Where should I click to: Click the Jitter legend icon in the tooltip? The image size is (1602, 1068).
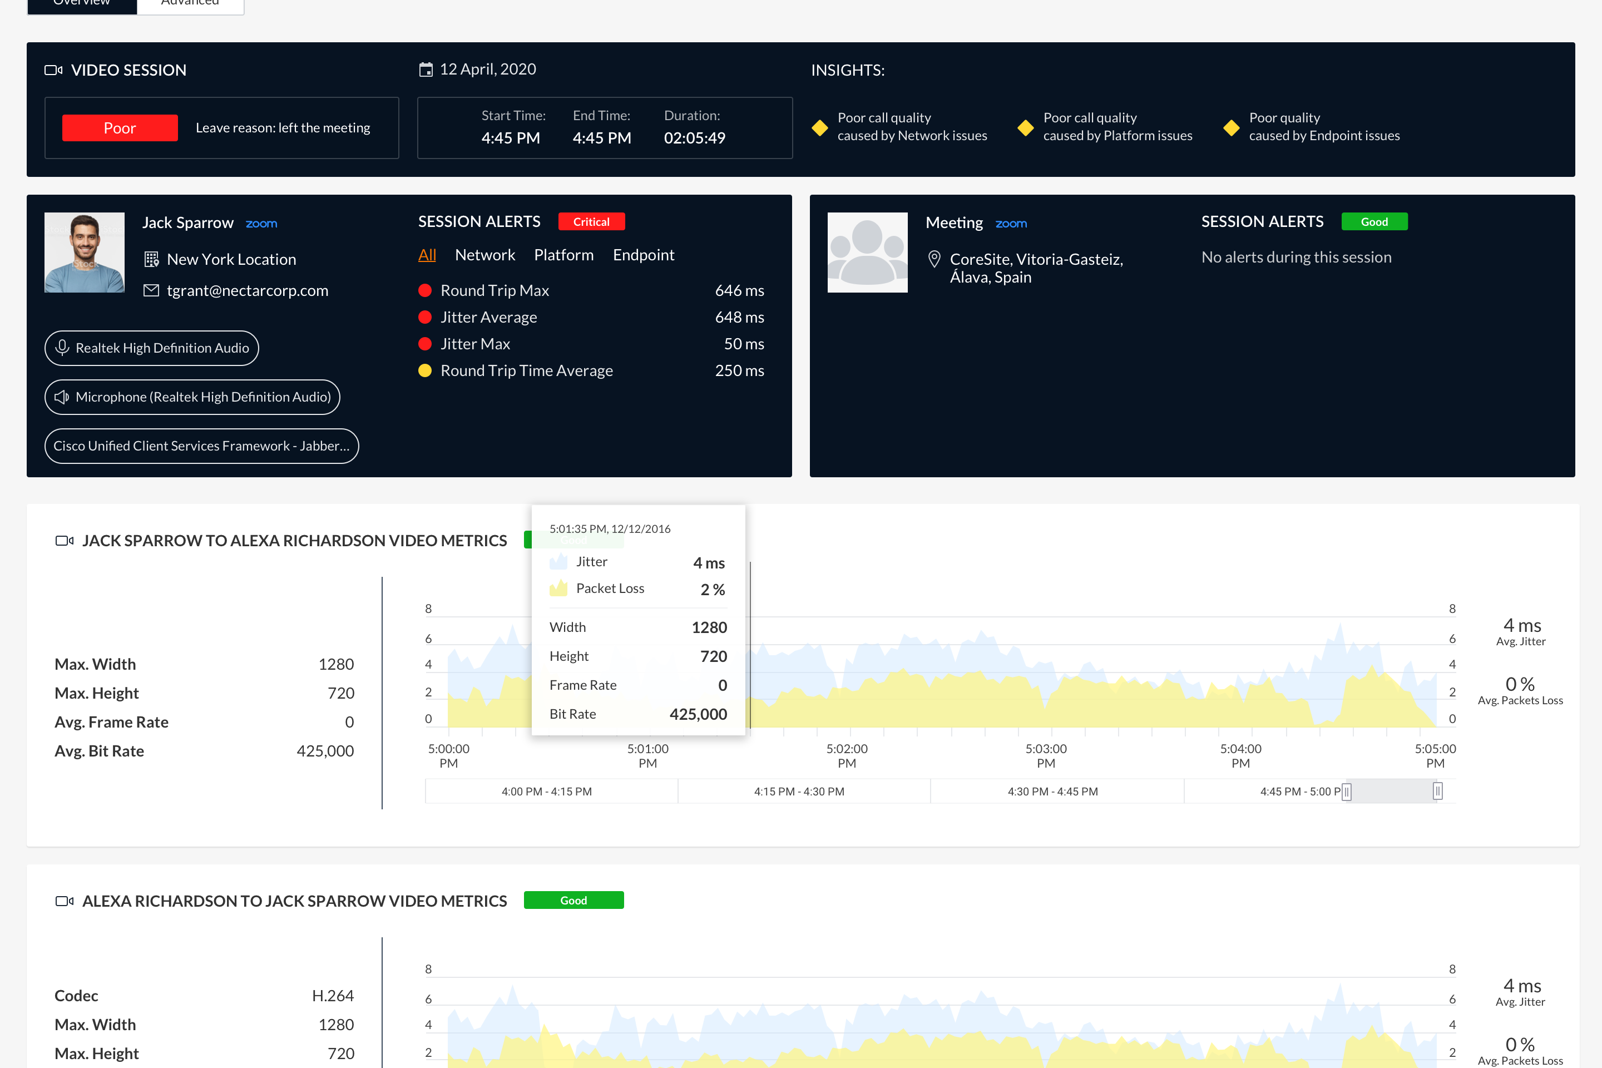tap(558, 562)
